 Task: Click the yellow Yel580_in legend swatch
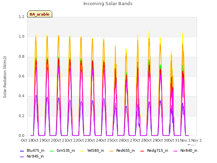(x=82, y=151)
